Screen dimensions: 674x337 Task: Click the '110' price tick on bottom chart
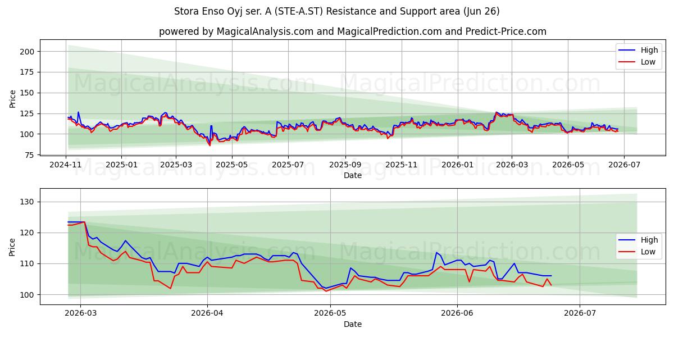27,263
